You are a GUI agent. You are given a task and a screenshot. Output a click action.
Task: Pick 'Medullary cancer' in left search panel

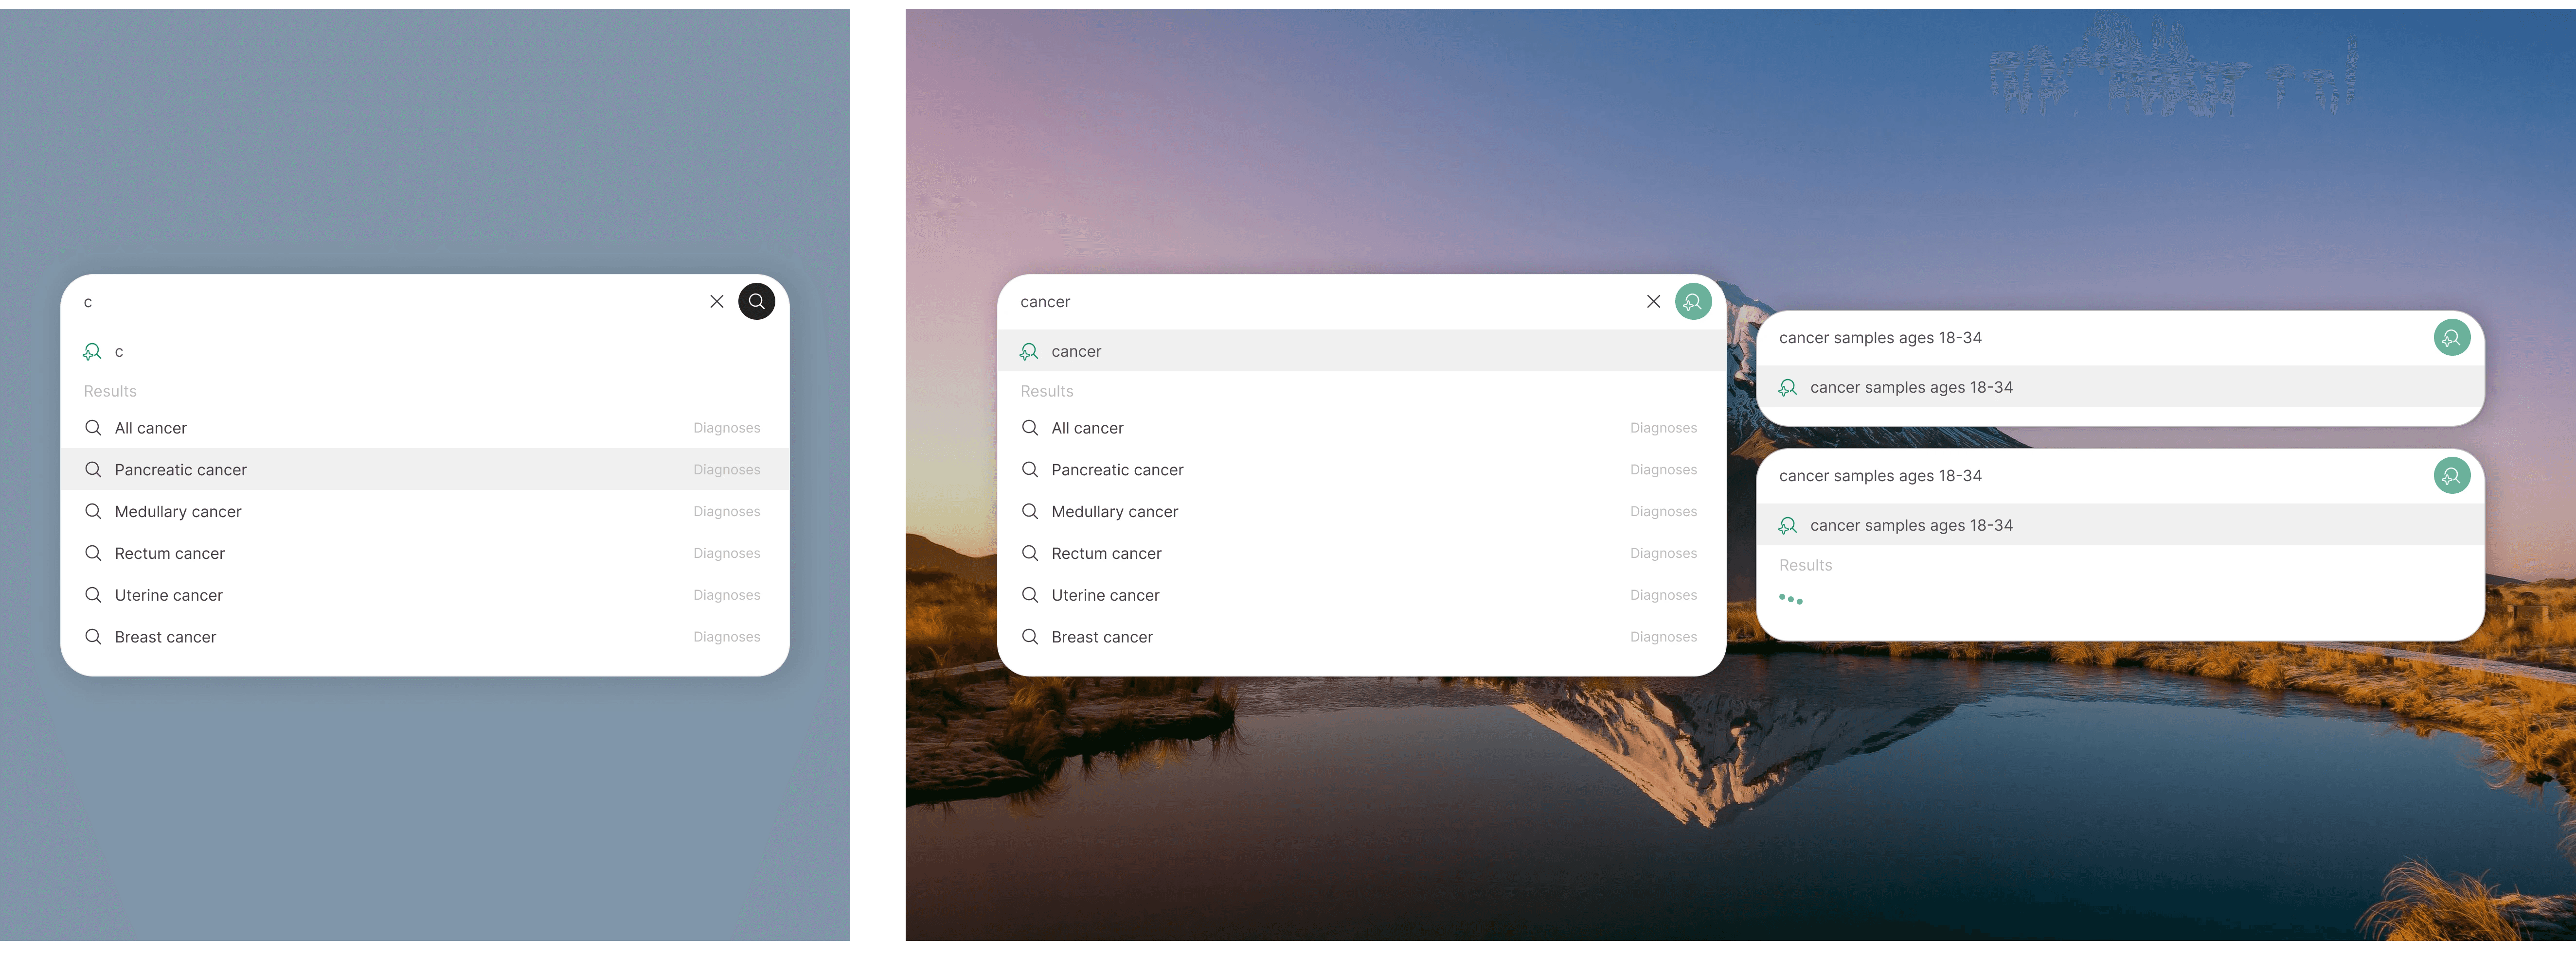[x=178, y=511]
